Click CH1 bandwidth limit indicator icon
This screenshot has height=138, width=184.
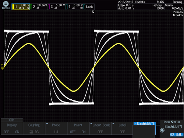pos(23,8)
